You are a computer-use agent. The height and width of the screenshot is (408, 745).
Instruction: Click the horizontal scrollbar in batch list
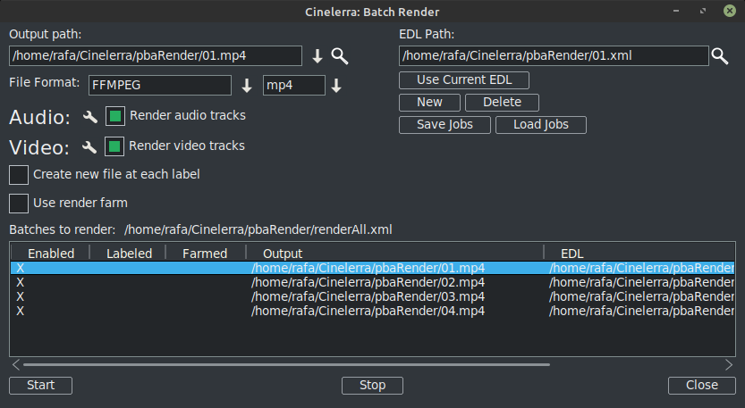pos(286,364)
